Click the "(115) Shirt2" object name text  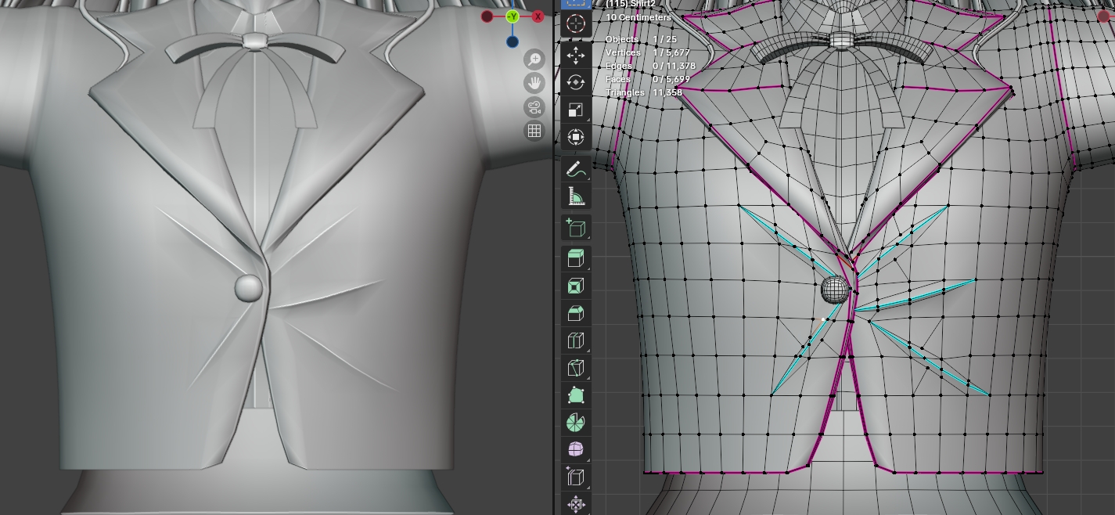pos(631,4)
